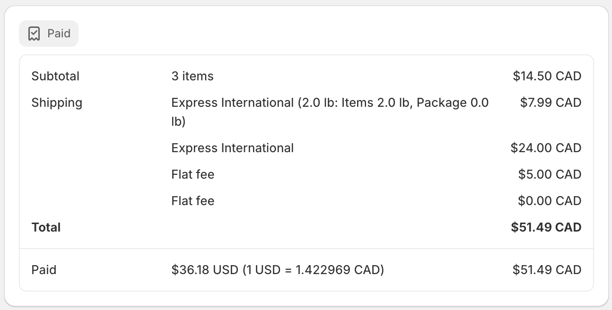
Task: Click the first Flat fee label
Action: click(x=193, y=174)
